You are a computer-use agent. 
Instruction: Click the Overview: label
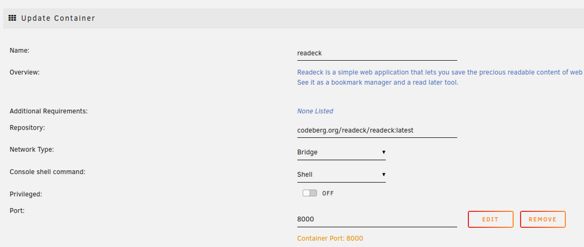tap(25, 72)
